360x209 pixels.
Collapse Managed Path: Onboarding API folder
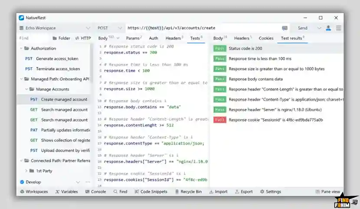point(21,79)
